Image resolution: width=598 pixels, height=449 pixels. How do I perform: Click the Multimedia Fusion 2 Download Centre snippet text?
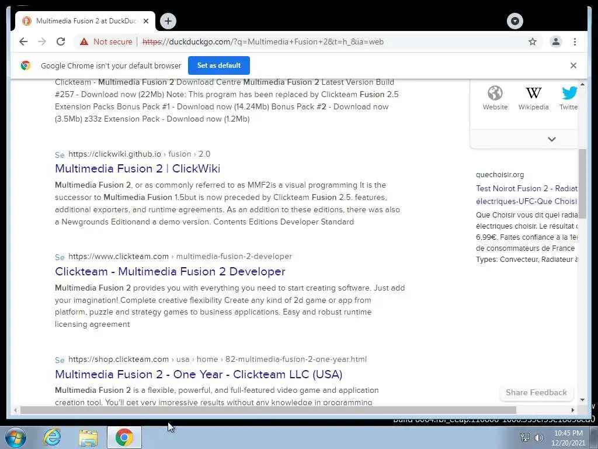tap(227, 101)
